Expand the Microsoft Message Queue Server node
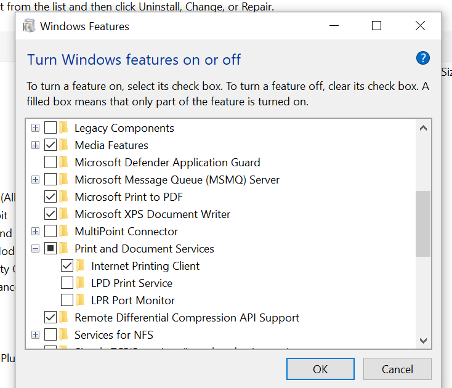This screenshot has width=452, height=388. (x=36, y=180)
